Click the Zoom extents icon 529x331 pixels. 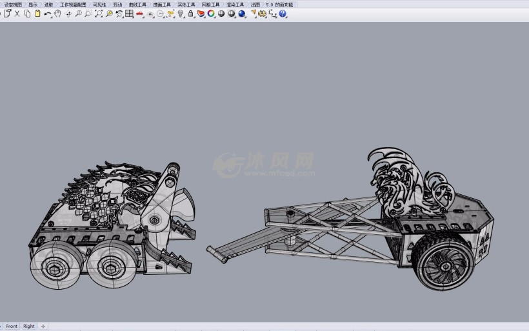[99, 14]
